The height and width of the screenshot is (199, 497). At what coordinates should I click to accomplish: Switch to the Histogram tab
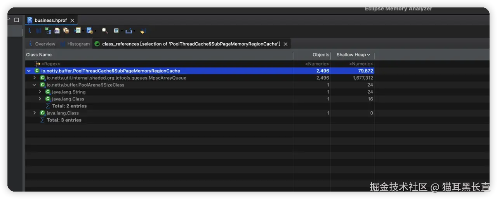(x=75, y=44)
